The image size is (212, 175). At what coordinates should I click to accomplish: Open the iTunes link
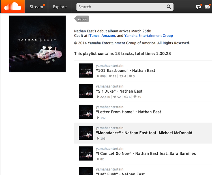click(x=94, y=36)
